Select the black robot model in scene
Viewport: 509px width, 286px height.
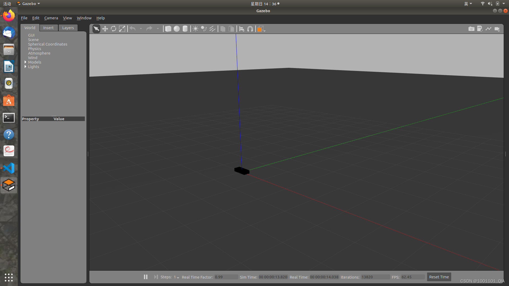tap(242, 171)
